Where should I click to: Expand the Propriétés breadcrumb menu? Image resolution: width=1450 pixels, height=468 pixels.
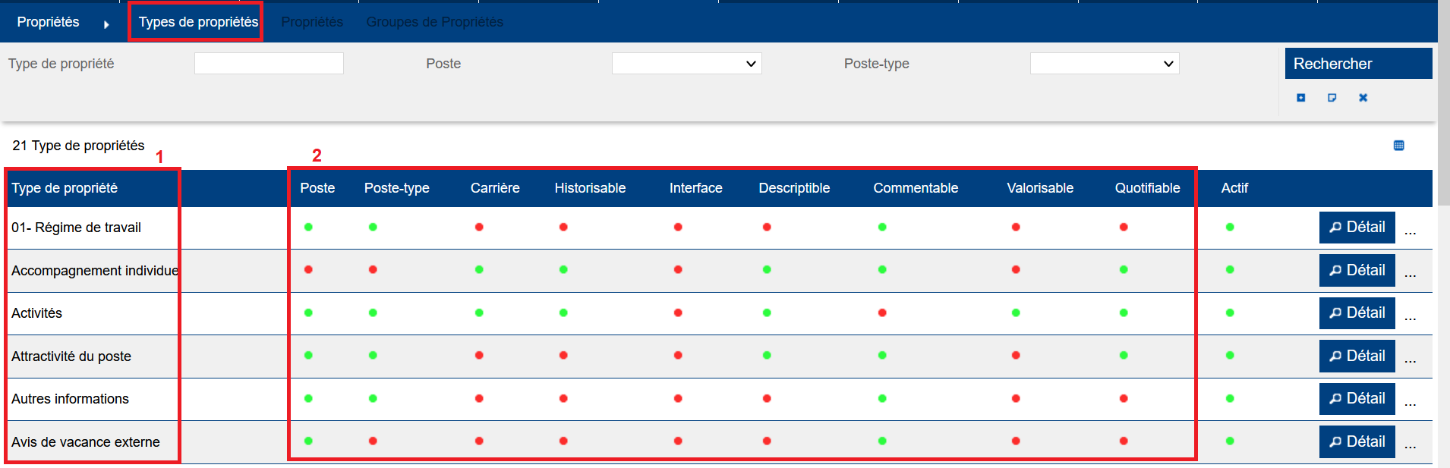coord(48,22)
